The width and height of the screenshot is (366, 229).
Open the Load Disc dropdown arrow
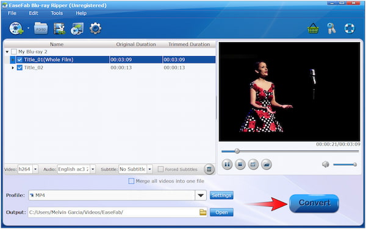(28, 28)
